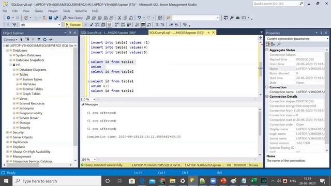Screen dimensions: 331x186
Task: Click the Filter funnel icon
Action: point(39,39)
